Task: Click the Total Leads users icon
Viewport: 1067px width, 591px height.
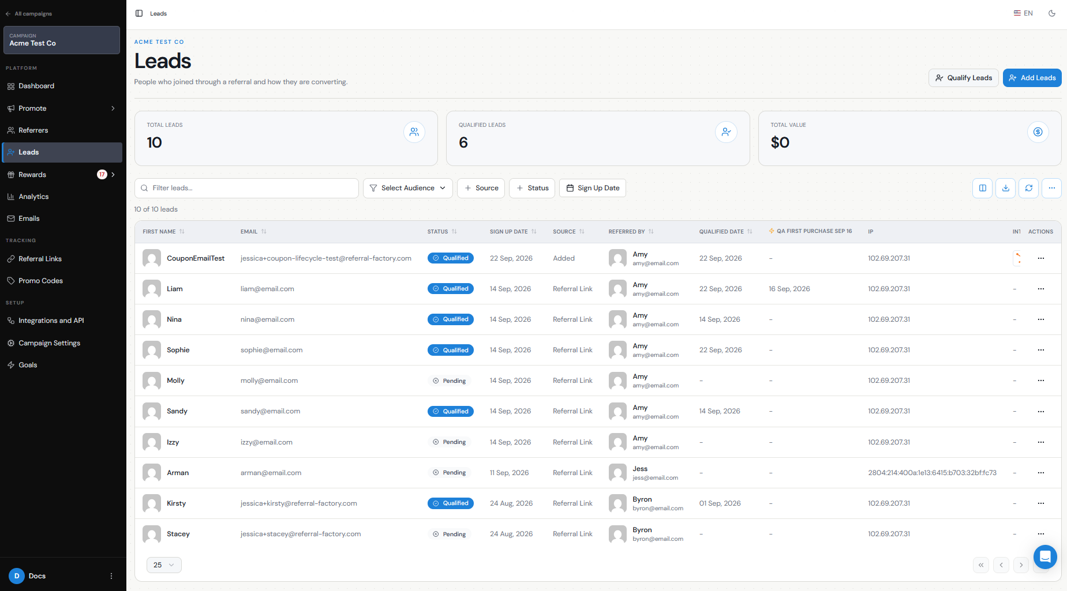Action: 414,132
